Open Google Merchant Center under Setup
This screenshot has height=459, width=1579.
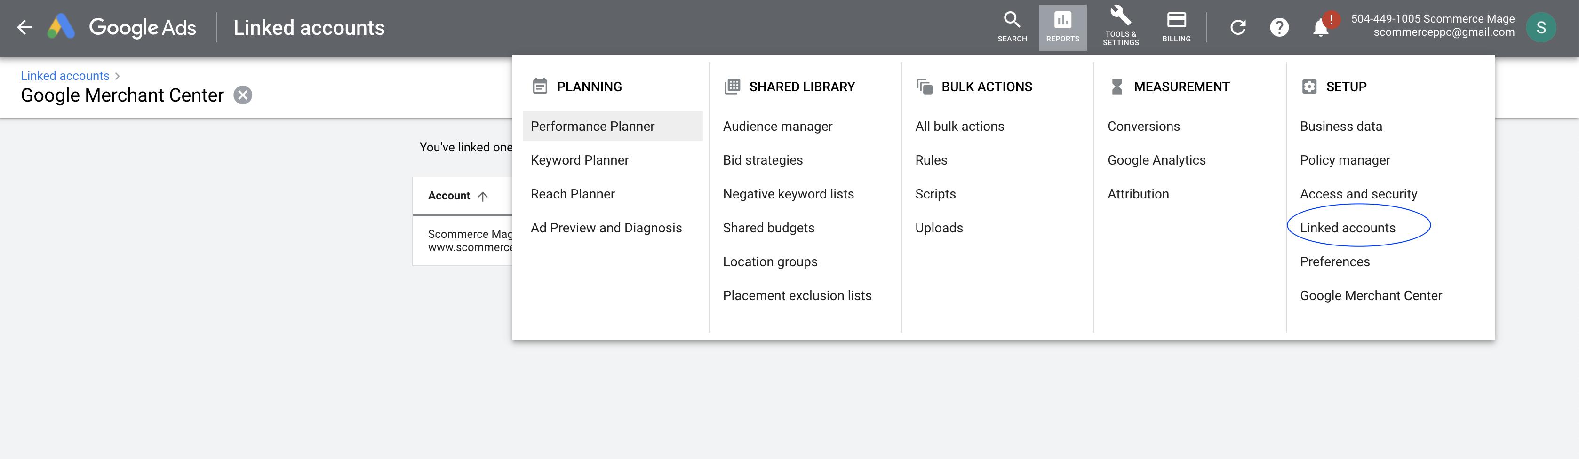[1371, 295]
